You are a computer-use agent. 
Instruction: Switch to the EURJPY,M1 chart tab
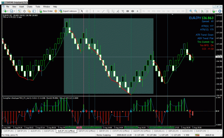point(49,131)
